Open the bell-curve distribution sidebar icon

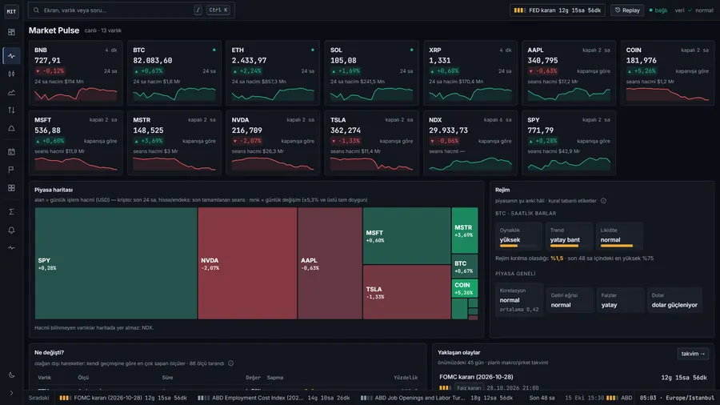(11, 129)
